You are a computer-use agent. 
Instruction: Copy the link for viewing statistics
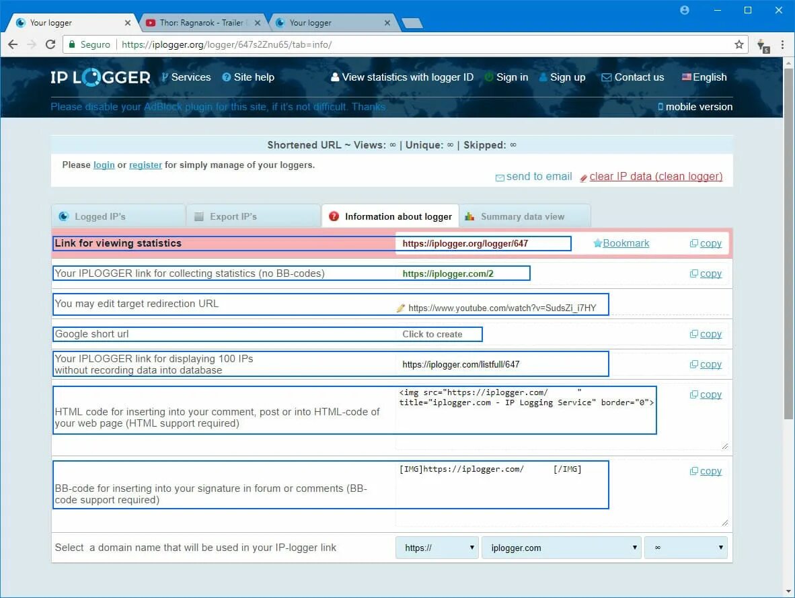706,243
